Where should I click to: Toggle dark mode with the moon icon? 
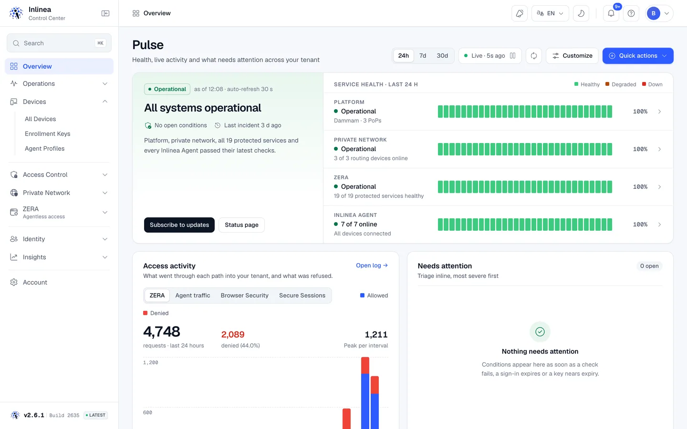(x=581, y=13)
